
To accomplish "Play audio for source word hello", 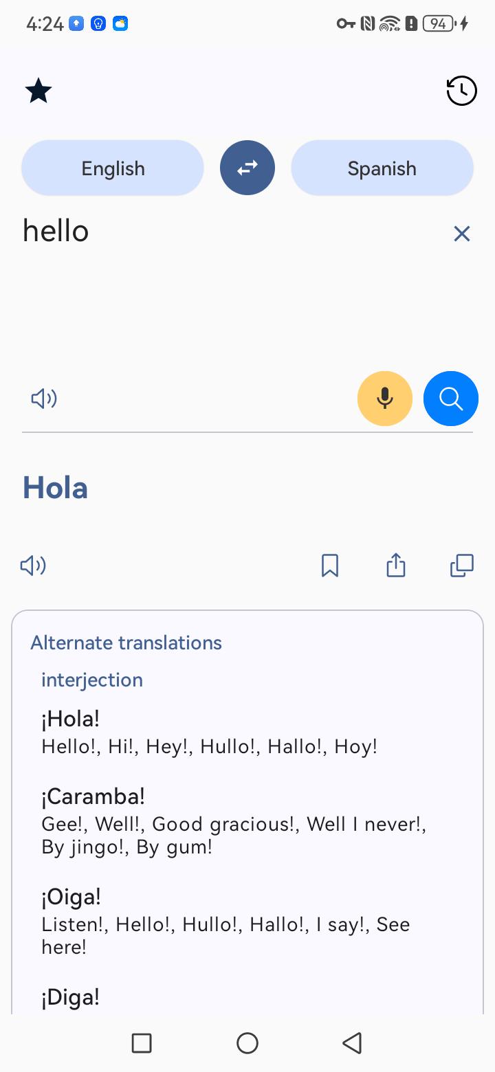I will [x=44, y=399].
